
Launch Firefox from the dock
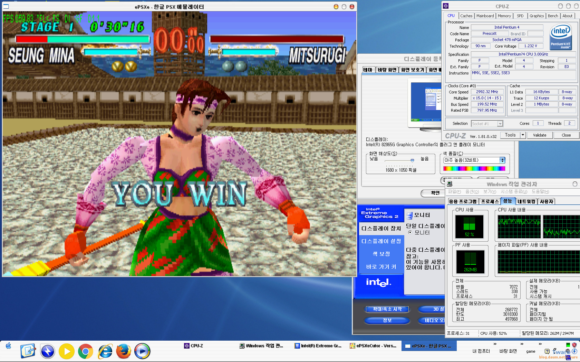point(124,351)
